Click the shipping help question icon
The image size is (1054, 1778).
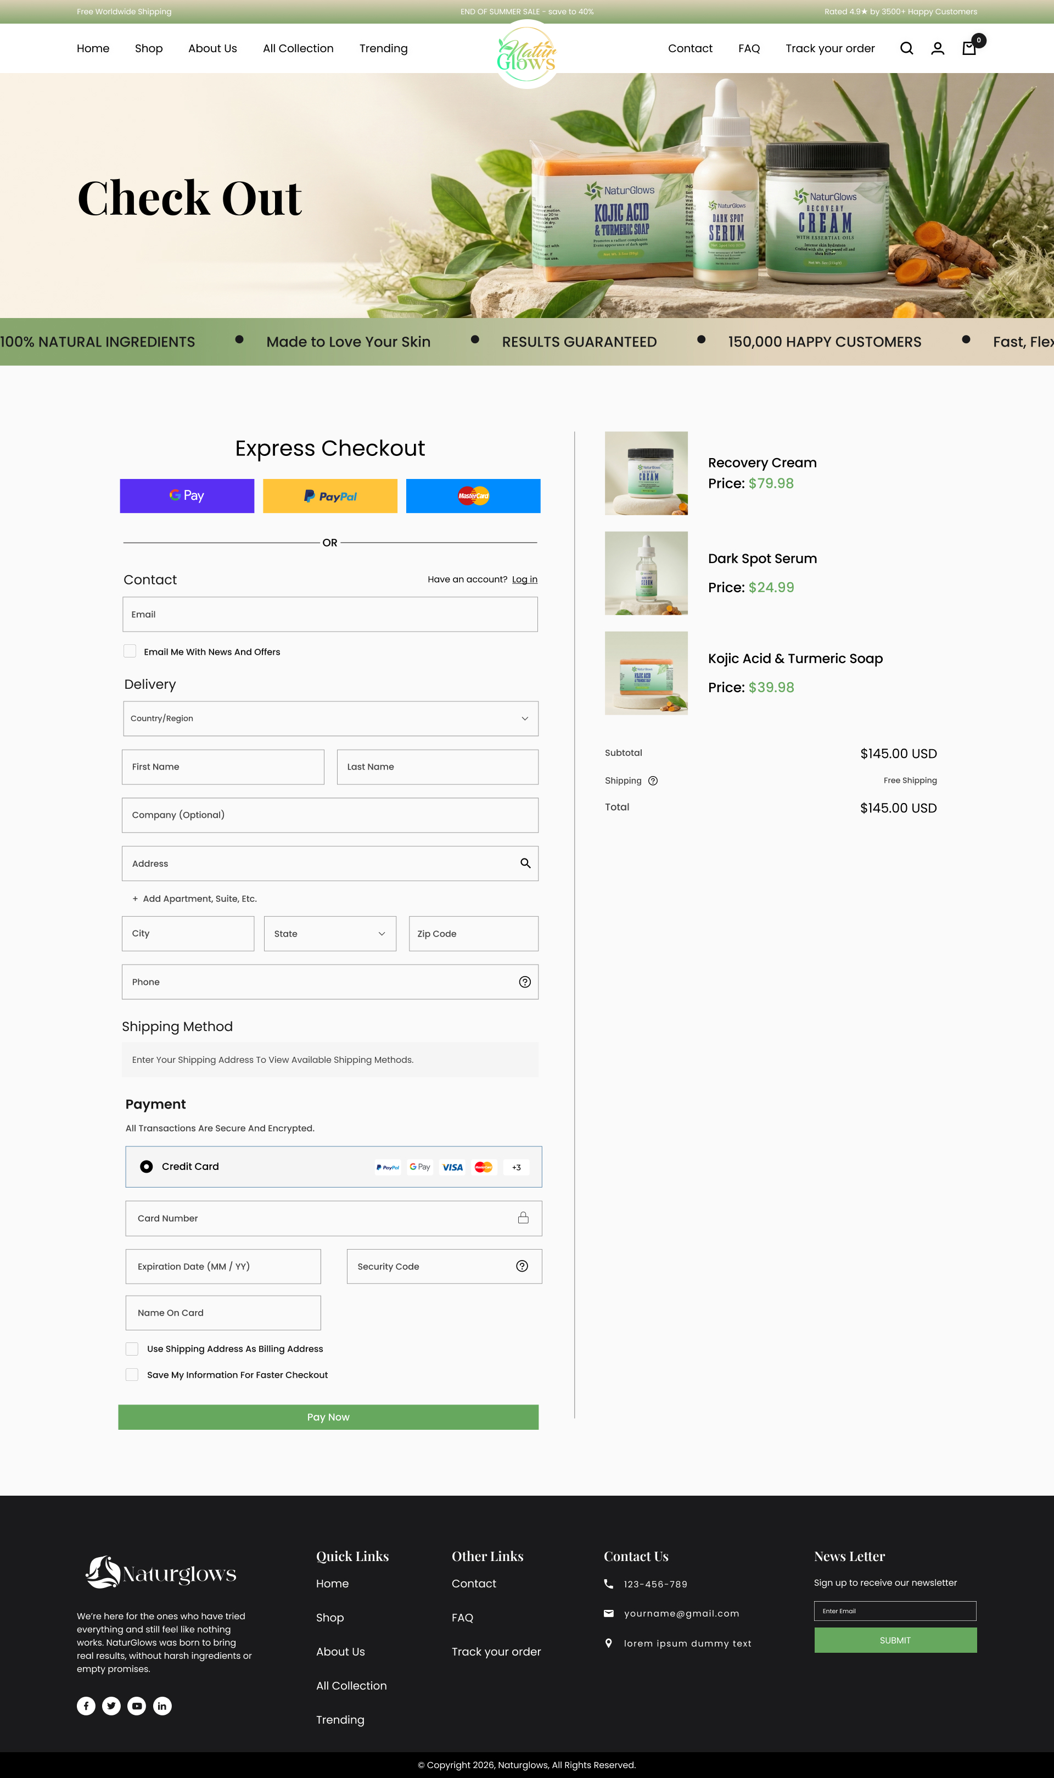(x=653, y=781)
